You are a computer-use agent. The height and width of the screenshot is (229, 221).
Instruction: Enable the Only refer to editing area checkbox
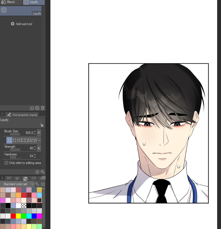click(x=6, y=163)
